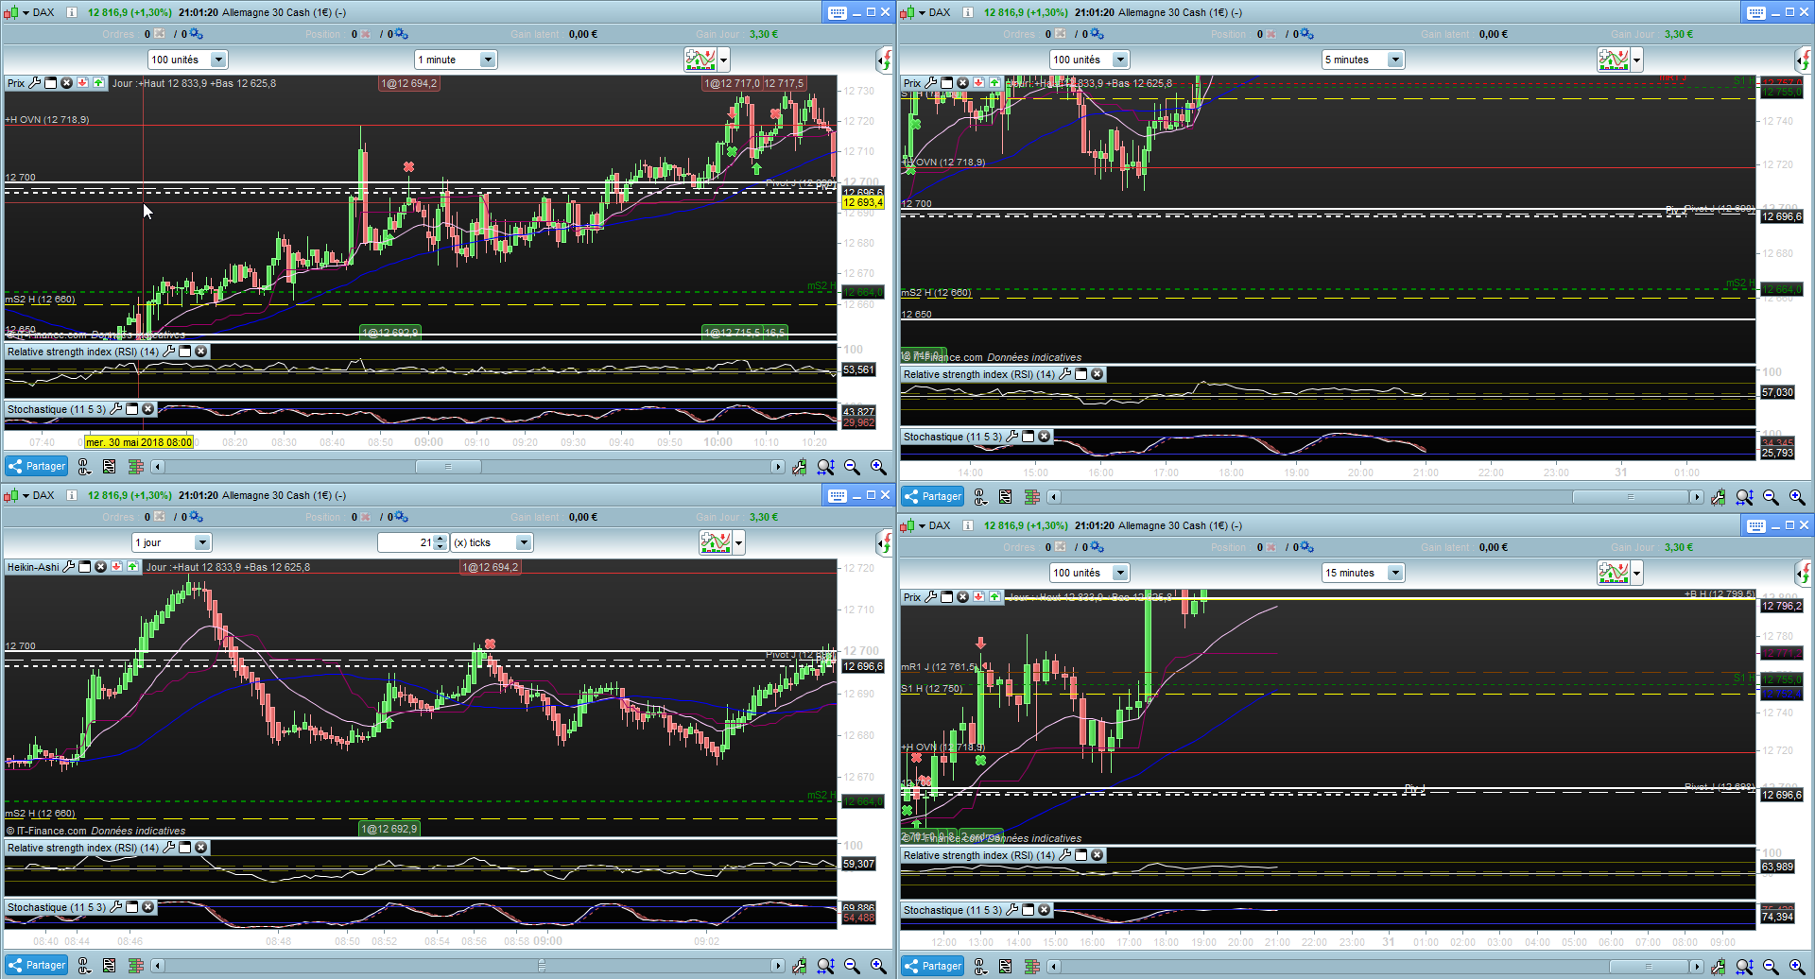Open the (x) ticks unit dropdown
Image resolution: width=1815 pixels, height=979 pixels.
[x=493, y=542]
